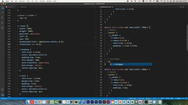
Task: Open the Trash in the dock
Action: 160,102
